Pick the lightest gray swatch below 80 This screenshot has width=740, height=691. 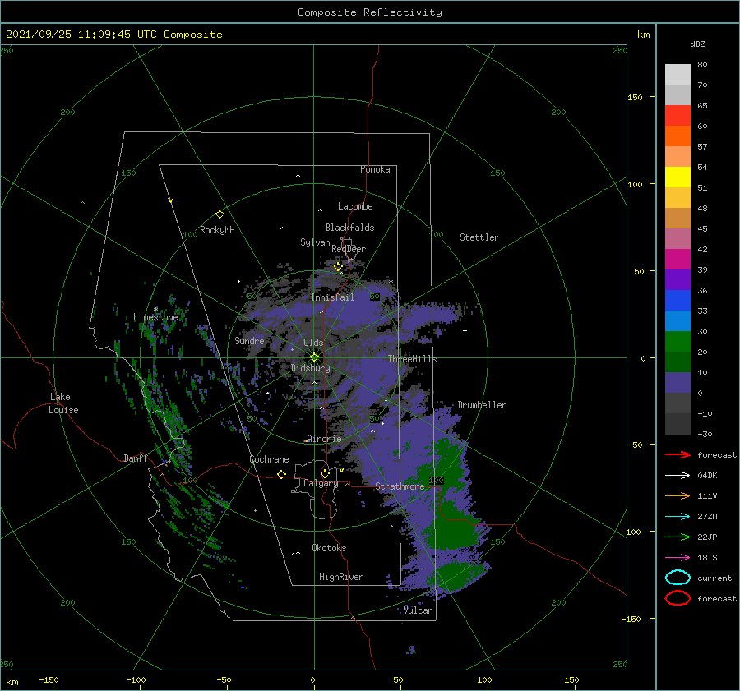tap(678, 75)
